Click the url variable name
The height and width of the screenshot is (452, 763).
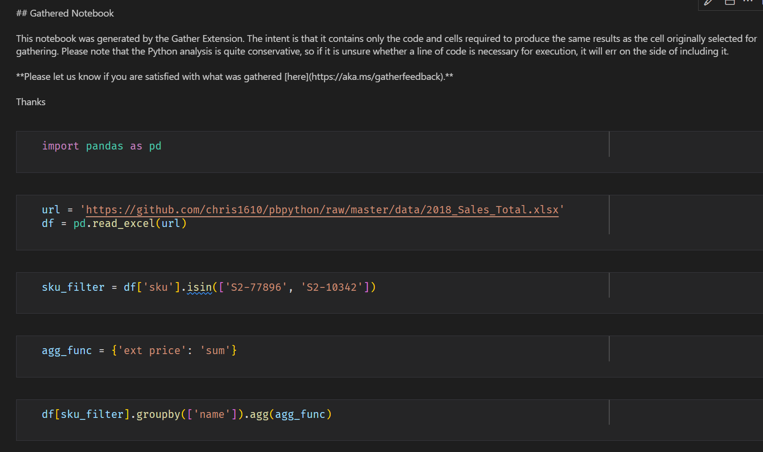click(x=50, y=209)
